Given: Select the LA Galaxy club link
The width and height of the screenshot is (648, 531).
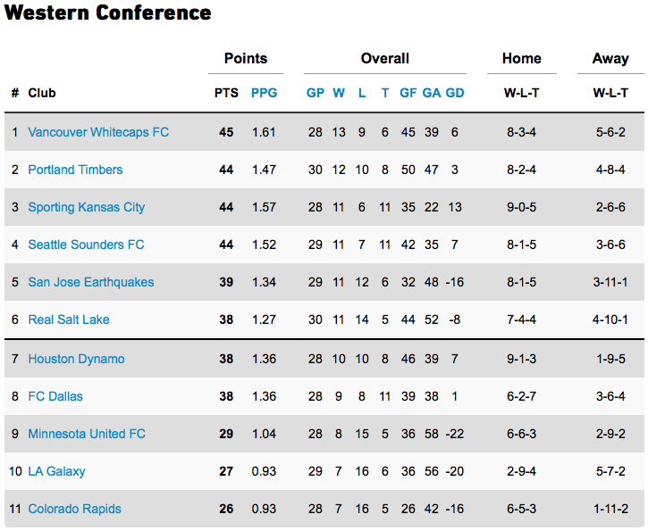Looking at the screenshot, I should coord(56,471).
